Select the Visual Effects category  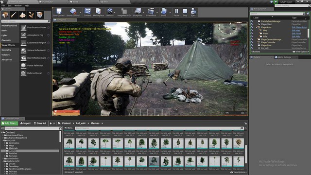(8, 45)
